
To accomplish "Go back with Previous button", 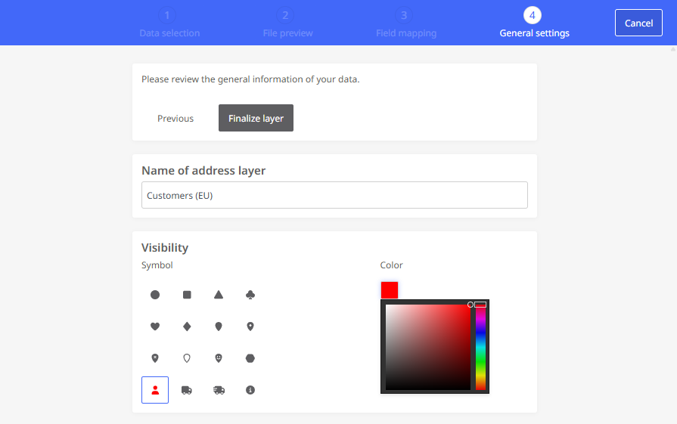I will tap(175, 118).
